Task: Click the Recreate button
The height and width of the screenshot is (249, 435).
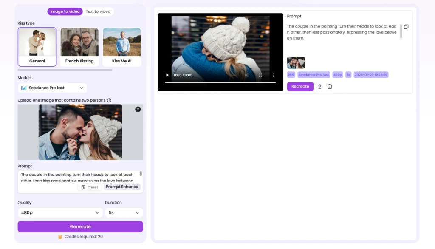Action: (300, 86)
